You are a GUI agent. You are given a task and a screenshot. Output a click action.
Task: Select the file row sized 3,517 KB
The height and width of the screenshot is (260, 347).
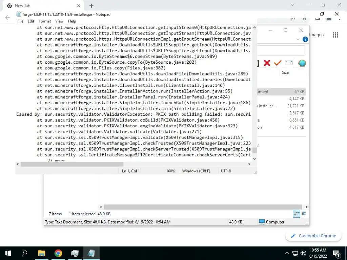[281, 113]
